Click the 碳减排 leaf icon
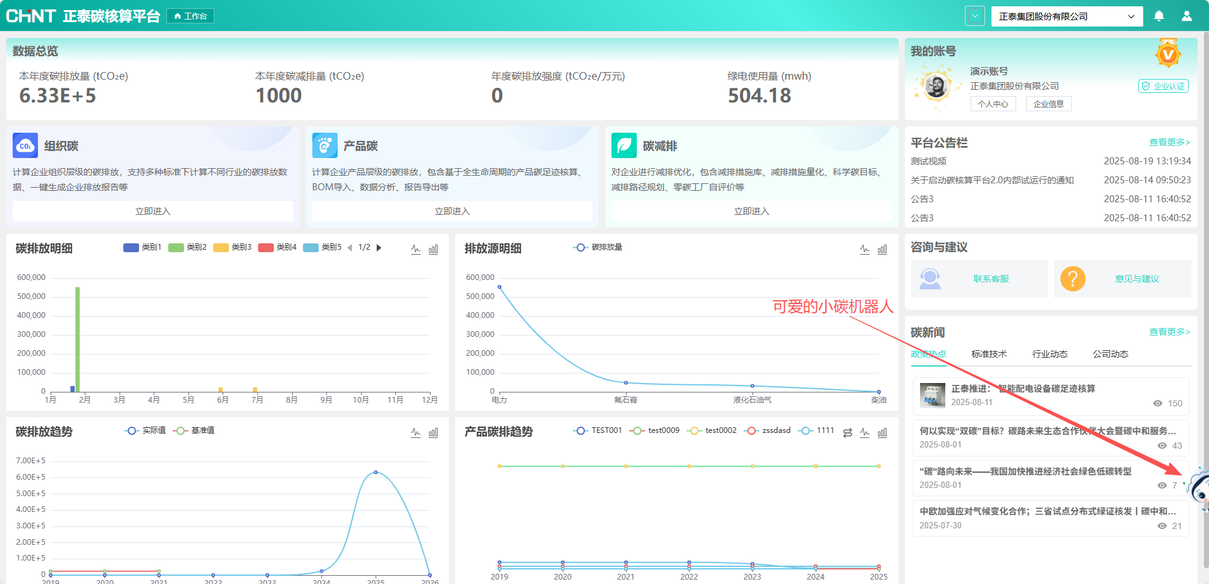This screenshot has height=584, width=1209. (624, 145)
